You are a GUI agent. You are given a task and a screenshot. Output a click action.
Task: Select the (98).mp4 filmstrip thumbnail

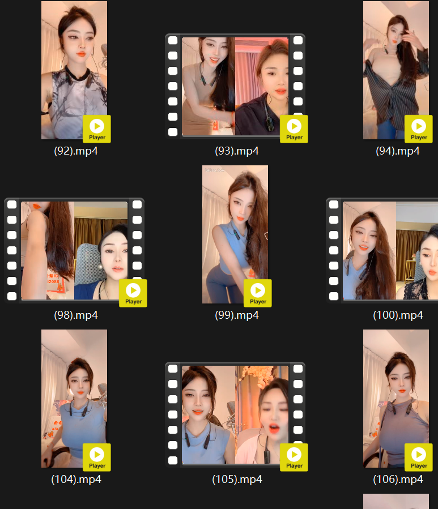[x=74, y=251]
